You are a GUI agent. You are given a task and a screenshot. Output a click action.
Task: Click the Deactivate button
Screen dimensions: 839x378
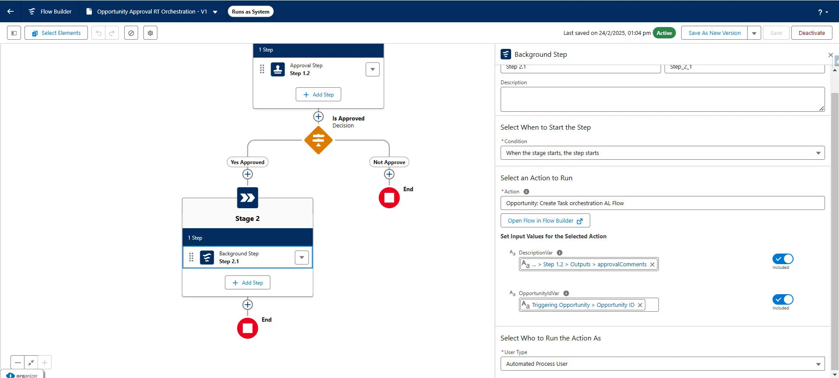812,33
